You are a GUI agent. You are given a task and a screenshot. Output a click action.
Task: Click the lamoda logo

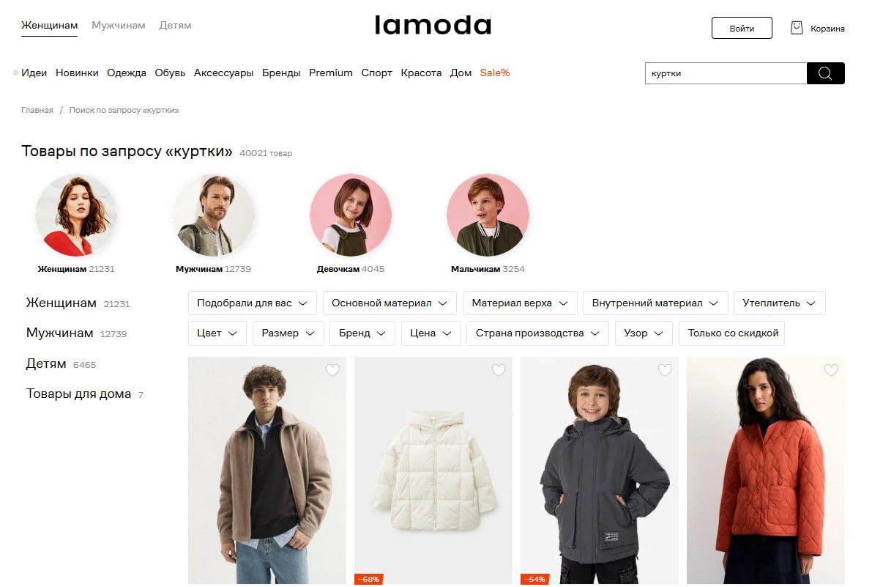click(433, 25)
